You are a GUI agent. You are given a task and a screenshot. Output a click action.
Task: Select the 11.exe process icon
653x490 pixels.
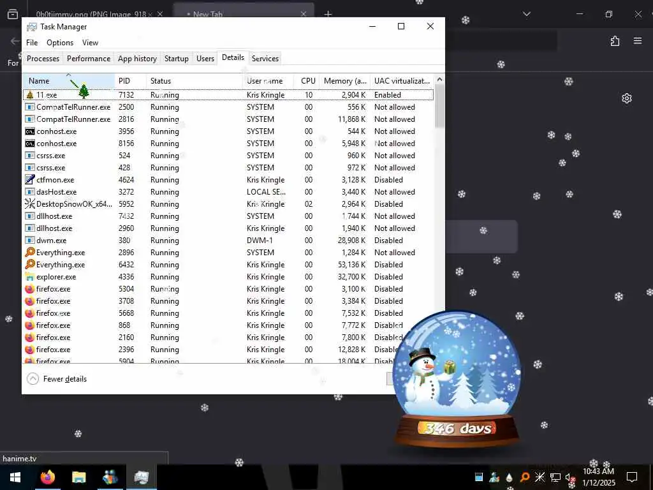click(x=30, y=95)
